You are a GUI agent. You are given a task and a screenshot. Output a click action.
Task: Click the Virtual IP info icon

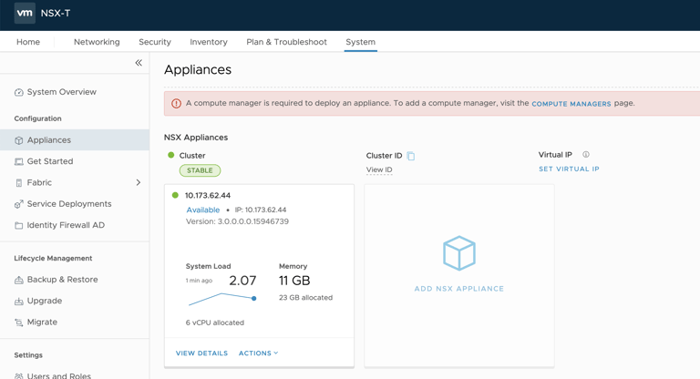point(586,155)
